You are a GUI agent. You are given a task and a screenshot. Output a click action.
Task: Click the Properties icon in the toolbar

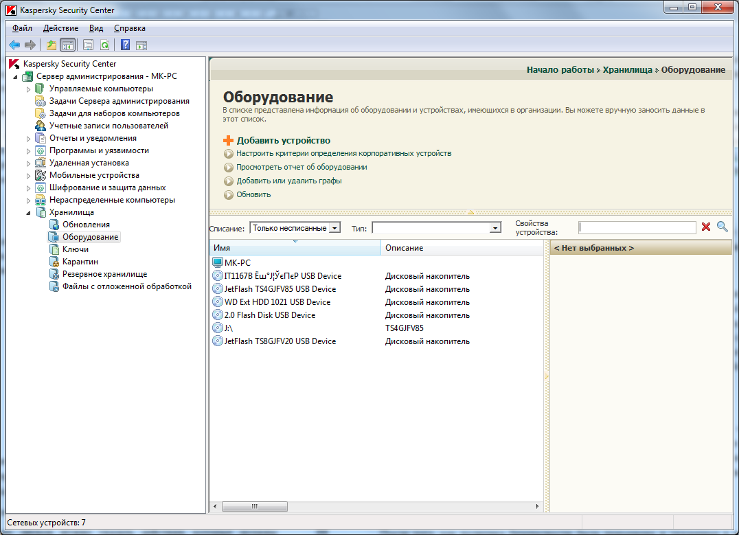pyautogui.click(x=88, y=45)
